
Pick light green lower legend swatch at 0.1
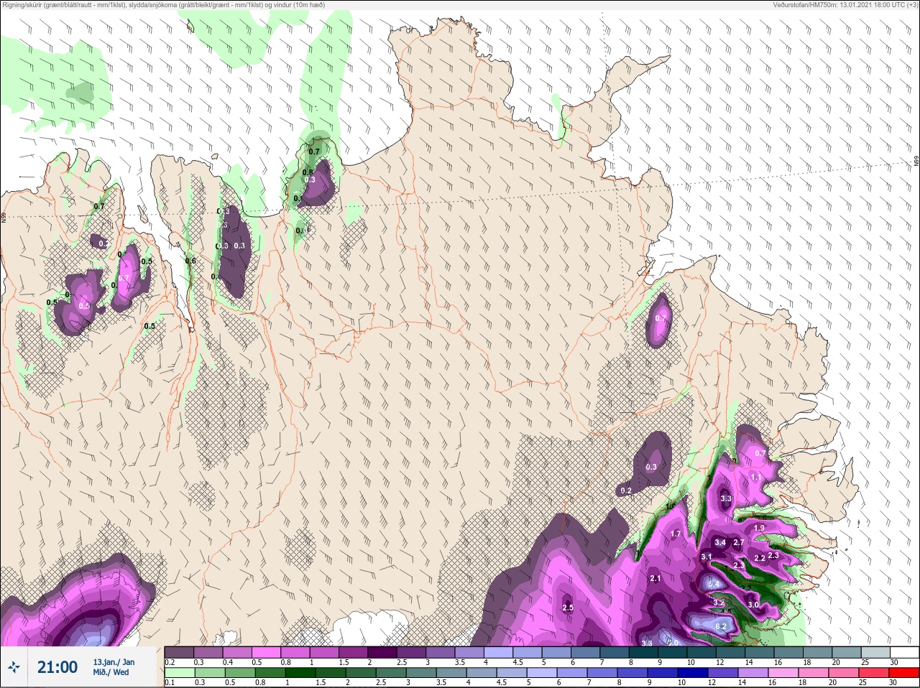coord(179,673)
